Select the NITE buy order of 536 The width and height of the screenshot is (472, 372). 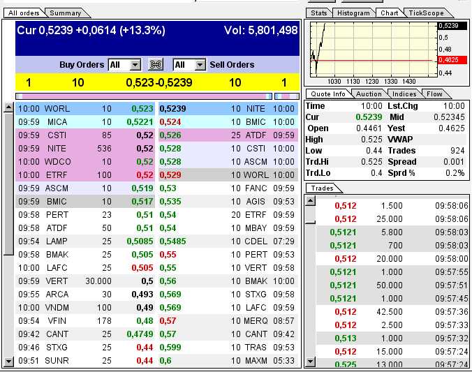tap(85, 149)
